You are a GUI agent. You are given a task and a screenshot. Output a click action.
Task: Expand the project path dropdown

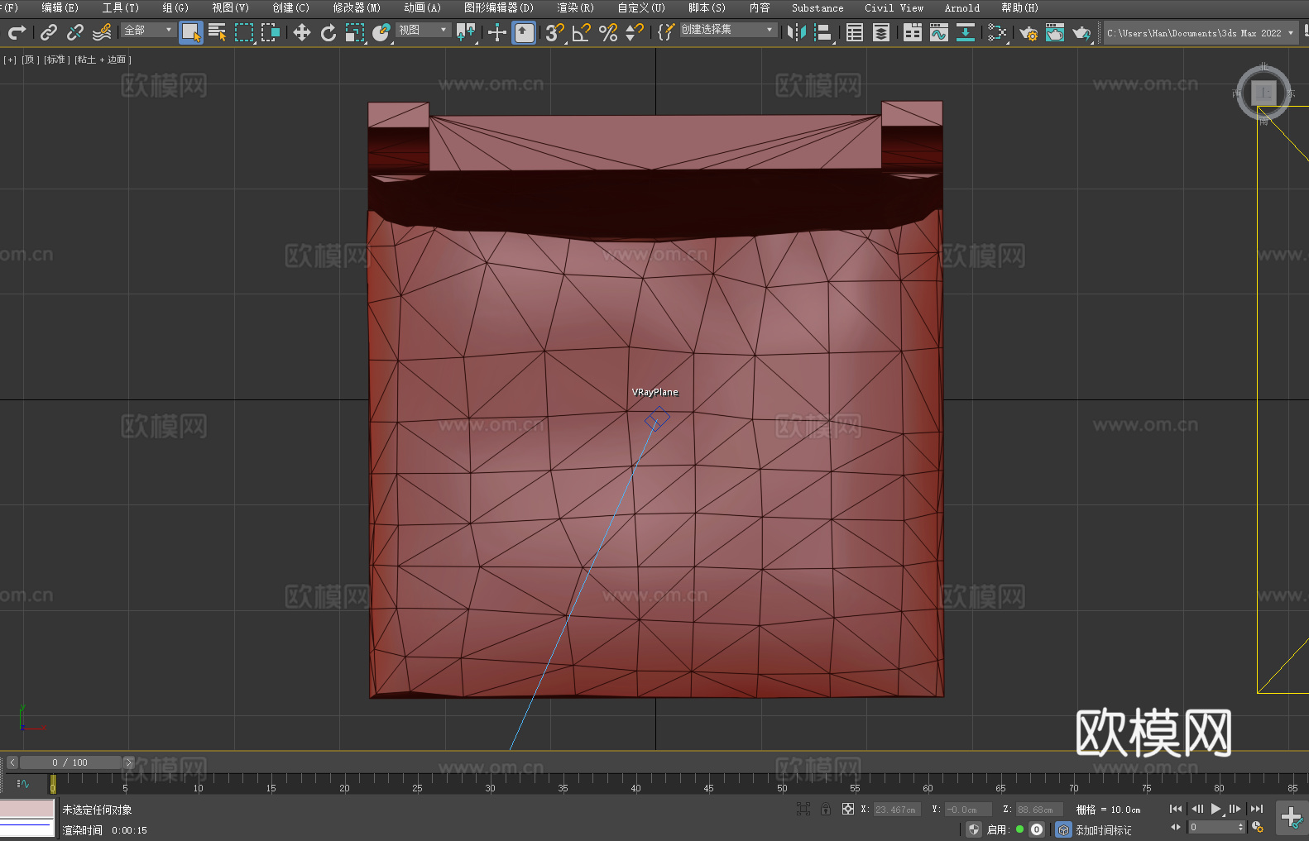click(1290, 33)
